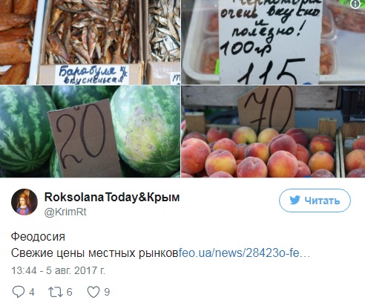Click the retweet count 6
This screenshot has height=303, width=365.
tap(70, 292)
